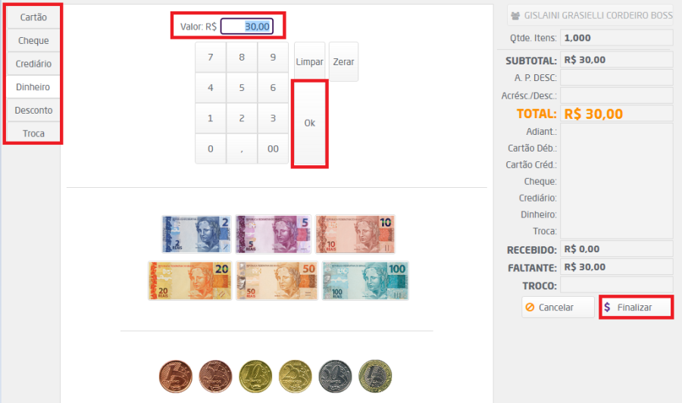This screenshot has height=403, width=682.
Task: Tap the 00 keypad key
Action: click(273, 148)
